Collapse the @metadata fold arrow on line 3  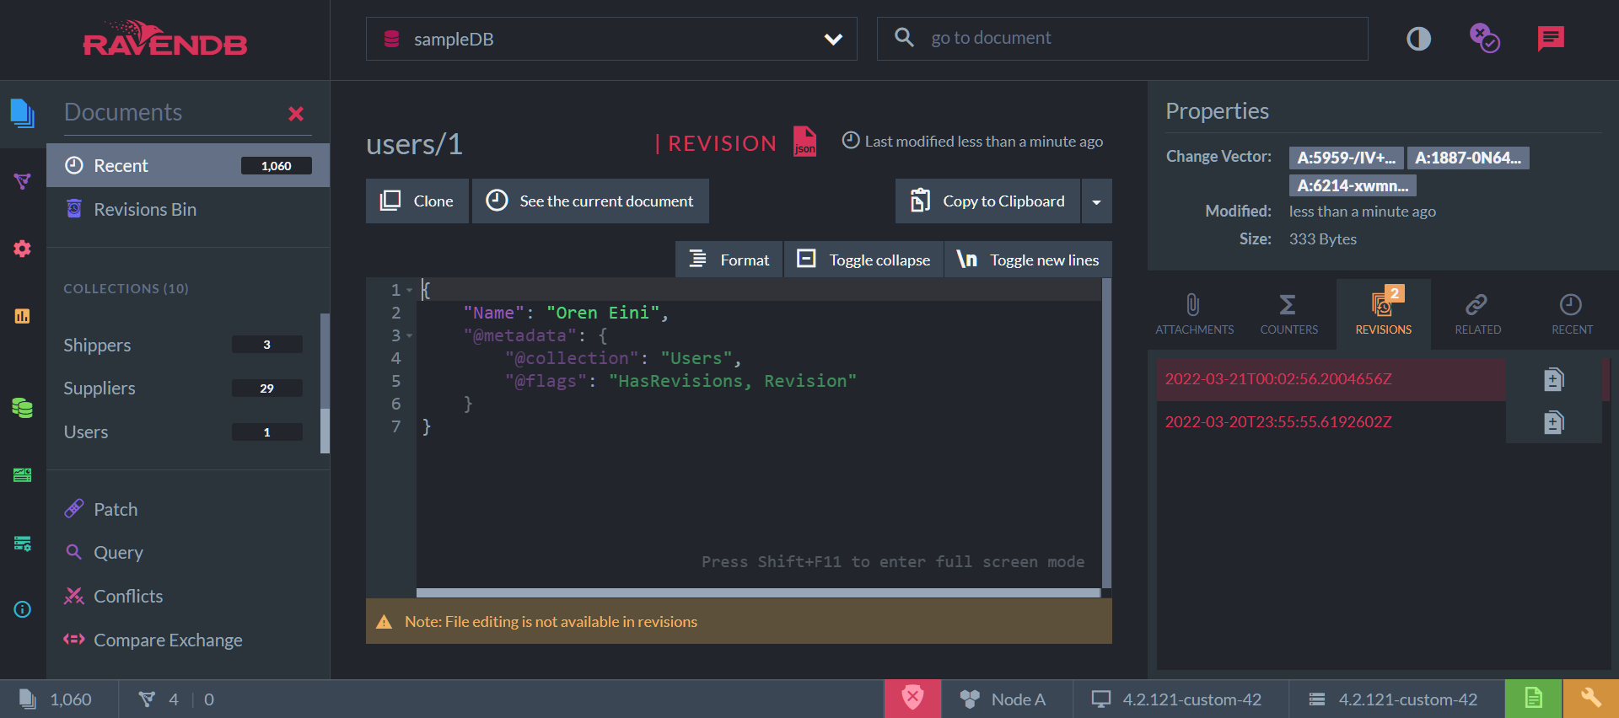coord(410,335)
